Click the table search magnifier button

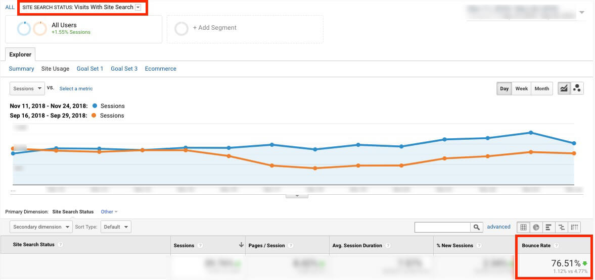coord(477,228)
